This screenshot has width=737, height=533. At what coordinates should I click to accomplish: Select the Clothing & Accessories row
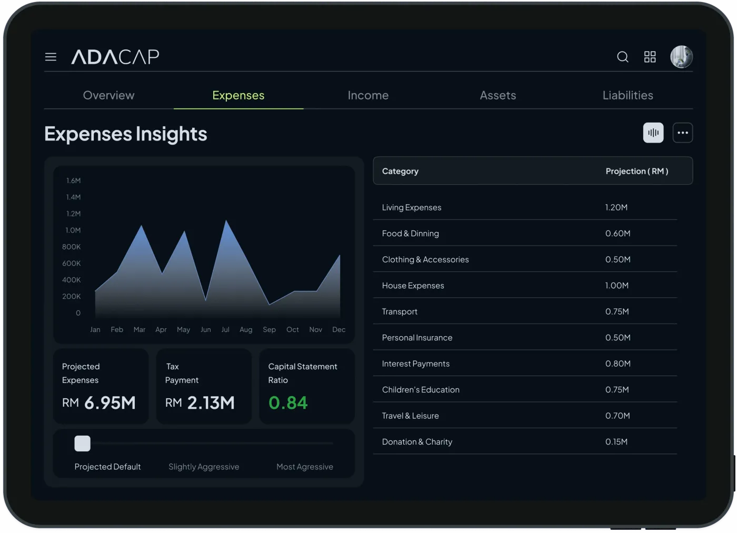point(525,259)
